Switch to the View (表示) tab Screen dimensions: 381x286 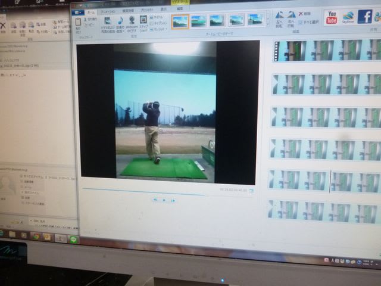pyautogui.click(x=164, y=10)
